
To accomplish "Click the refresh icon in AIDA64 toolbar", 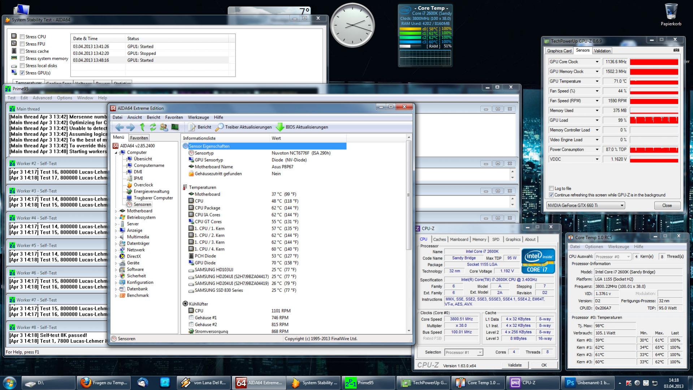I will pos(153,127).
